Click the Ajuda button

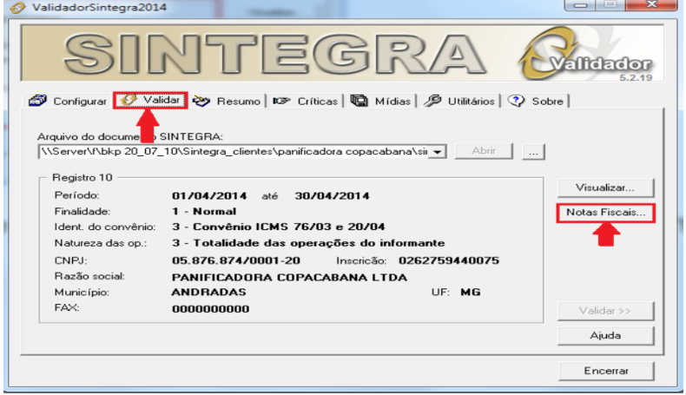click(605, 335)
